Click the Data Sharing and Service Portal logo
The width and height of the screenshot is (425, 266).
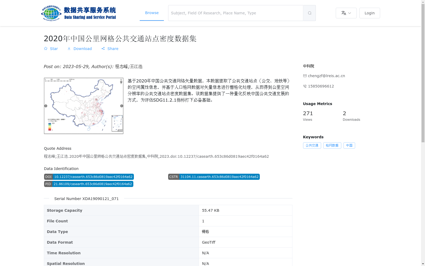click(x=79, y=13)
